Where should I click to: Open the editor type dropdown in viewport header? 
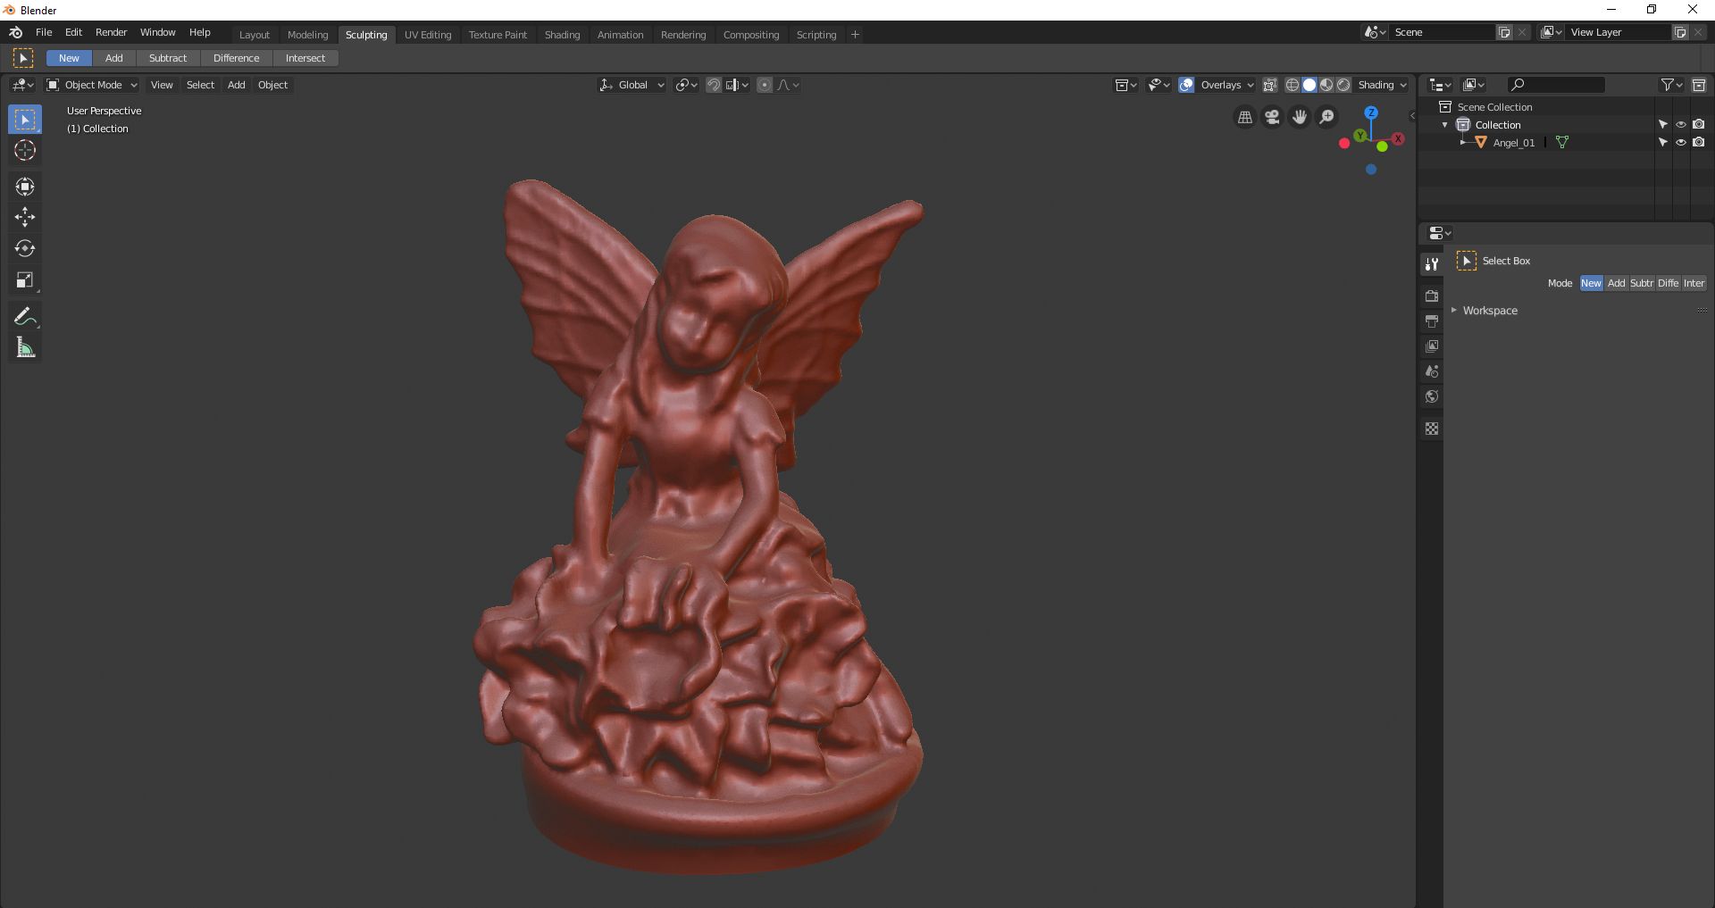[x=22, y=85]
